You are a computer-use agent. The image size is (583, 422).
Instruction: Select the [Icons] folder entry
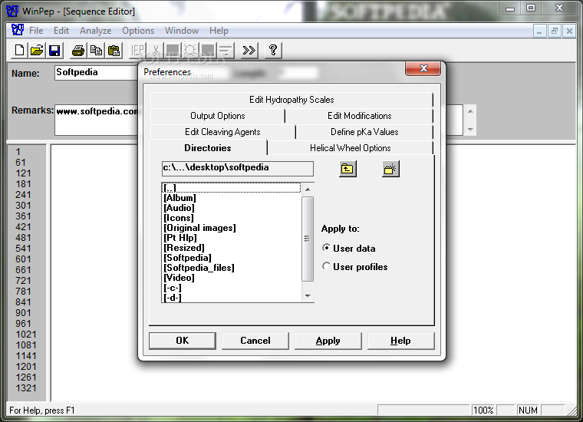point(232,218)
